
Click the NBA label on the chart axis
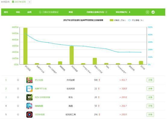pyautogui.click(x=107, y=67)
